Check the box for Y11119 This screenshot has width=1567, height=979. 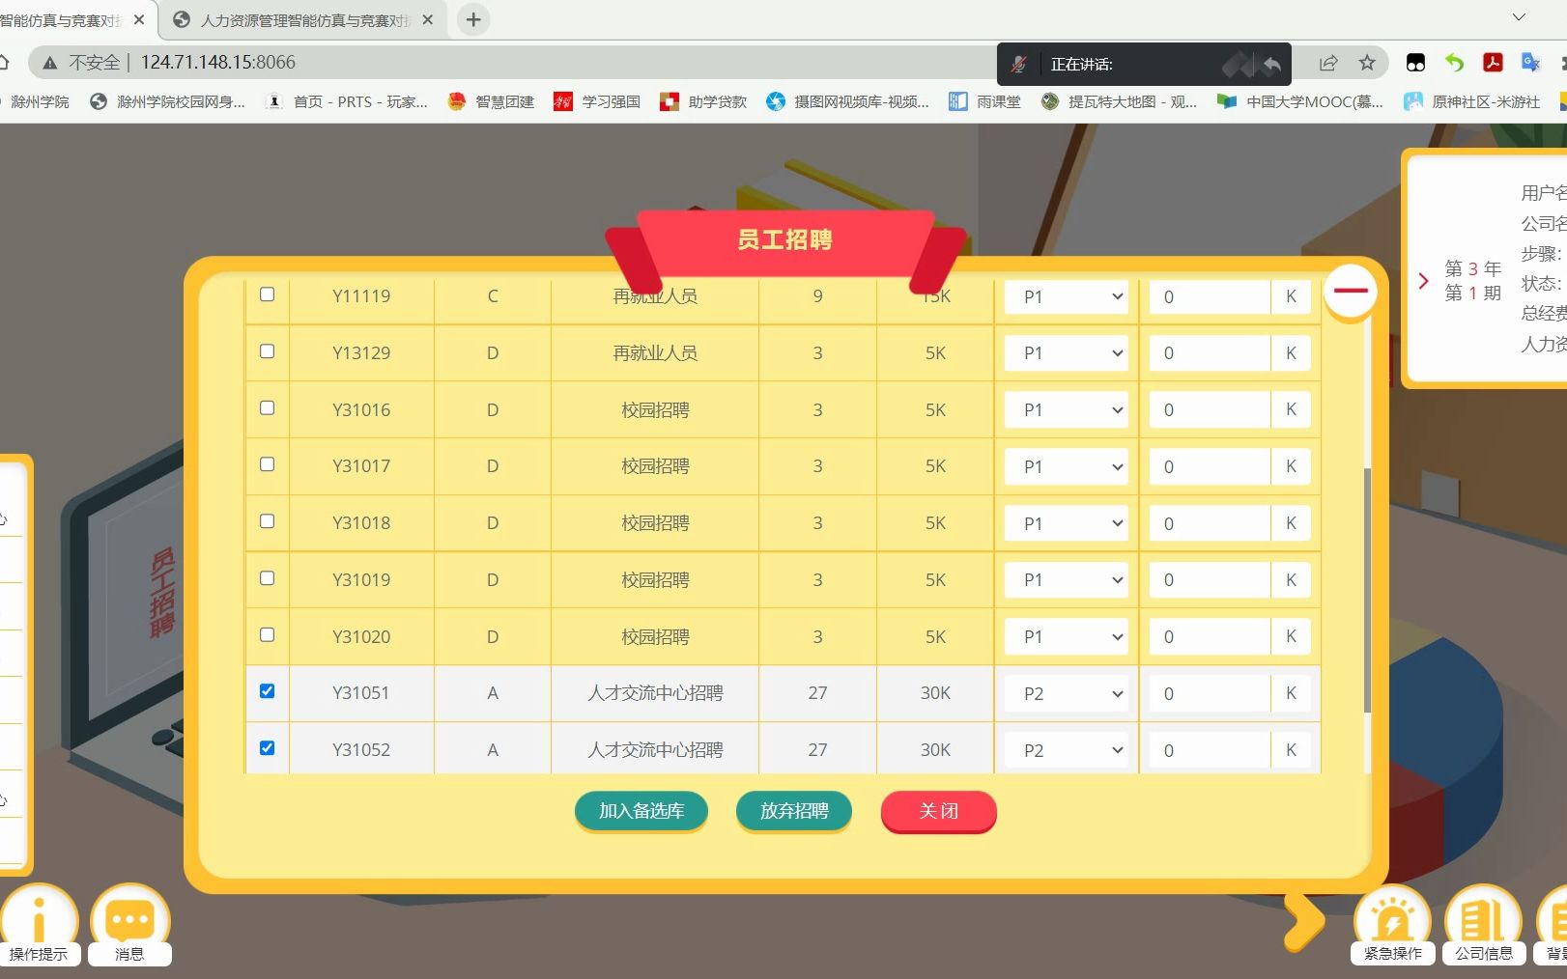click(268, 294)
